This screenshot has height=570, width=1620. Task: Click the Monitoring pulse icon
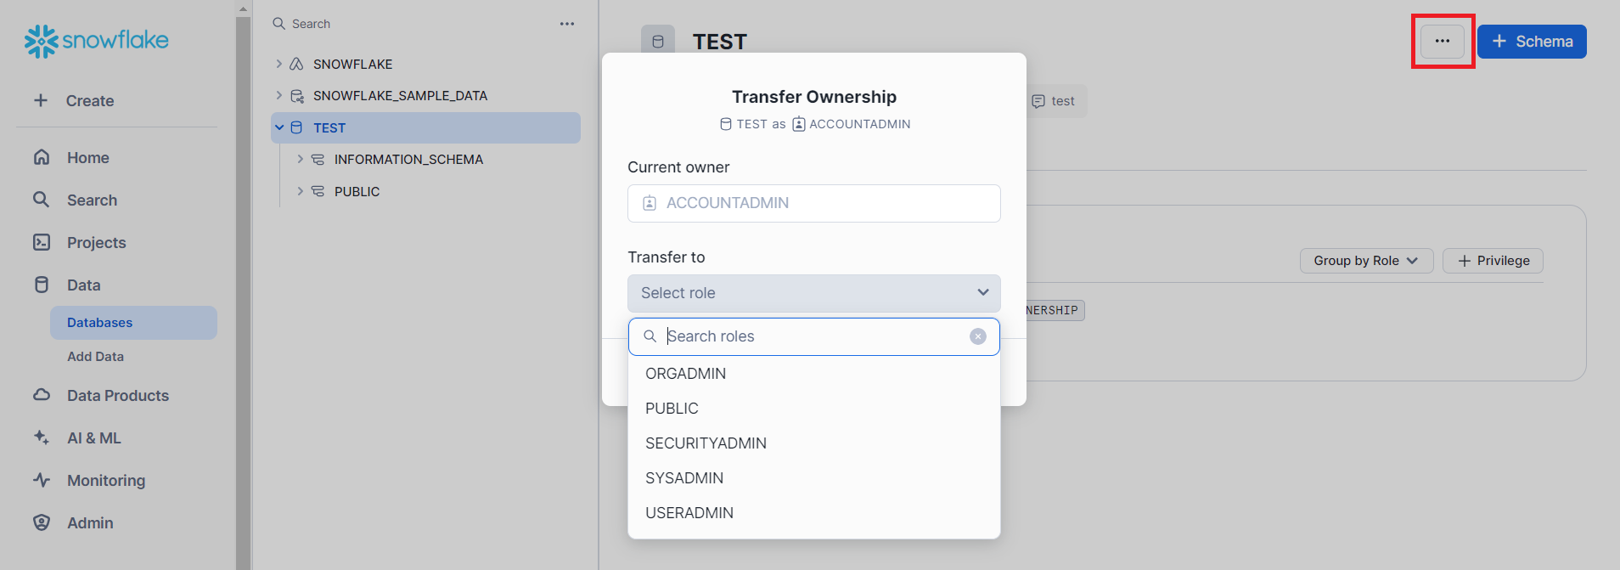(x=41, y=480)
